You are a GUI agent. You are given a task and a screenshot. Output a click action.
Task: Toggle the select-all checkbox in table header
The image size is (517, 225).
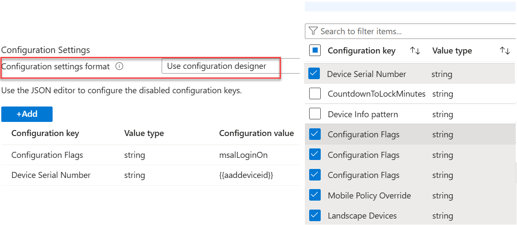315,50
